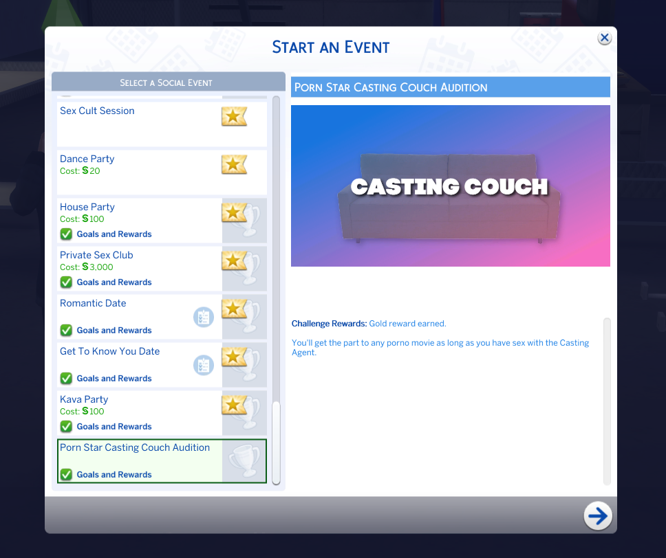666x558 pixels.
Task: Click the silver trophy icon on the selected event
Action: 244,460
